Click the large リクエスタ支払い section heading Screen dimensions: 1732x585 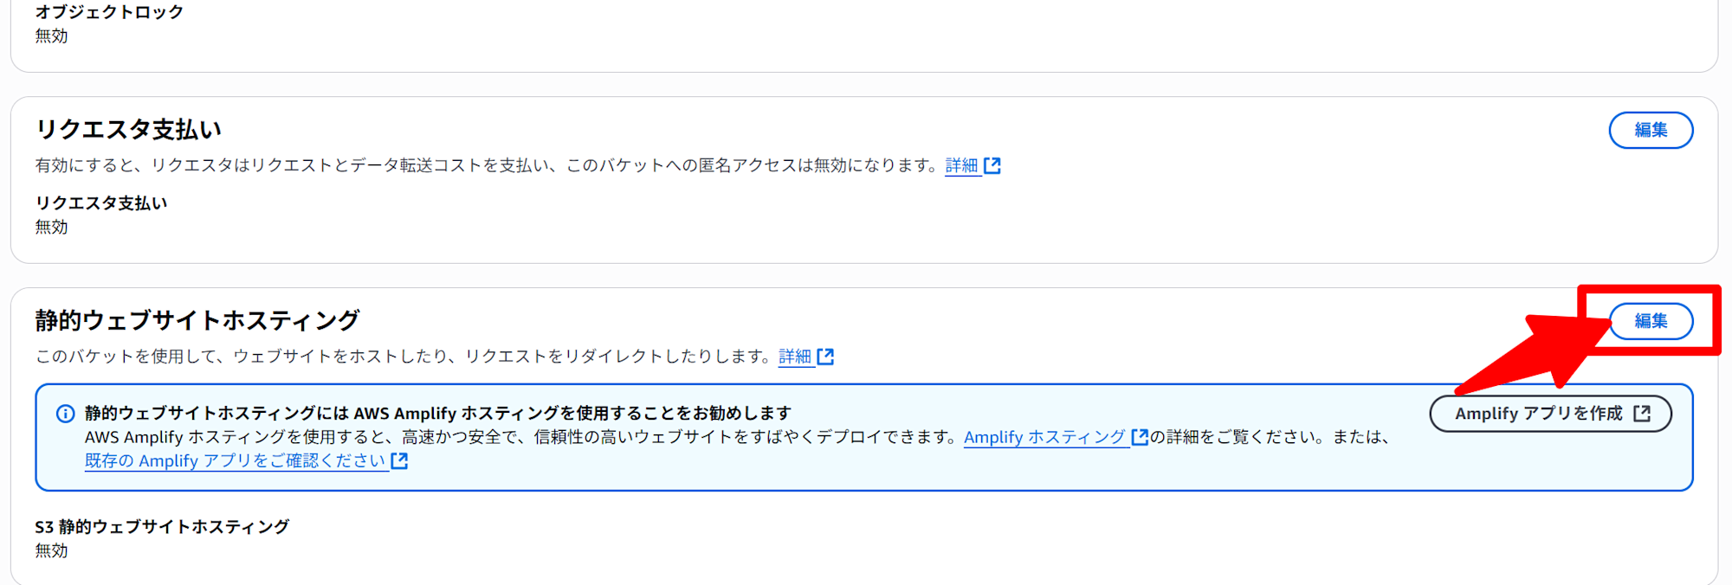tap(128, 130)
